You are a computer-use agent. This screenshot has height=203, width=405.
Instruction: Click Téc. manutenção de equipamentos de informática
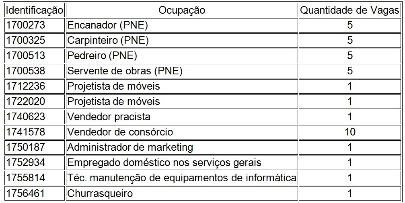tap(182, 178)
